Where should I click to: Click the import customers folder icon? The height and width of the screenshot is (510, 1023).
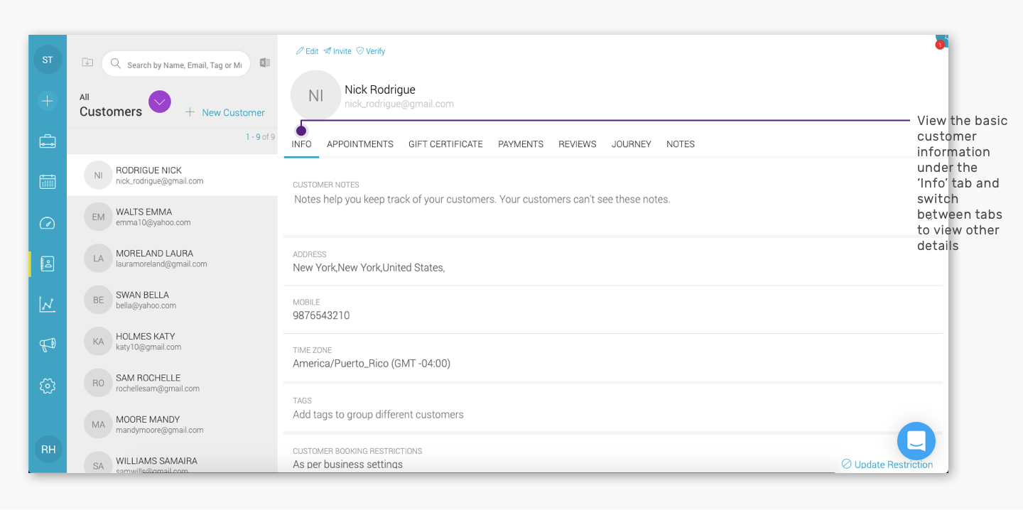tap(87, 63)
